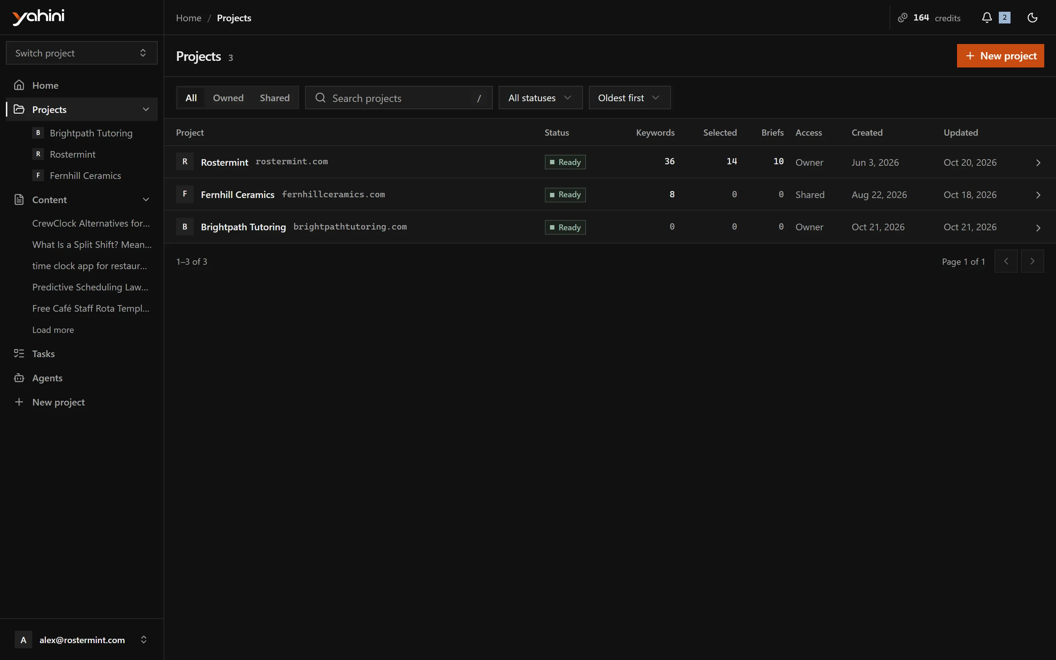Viewport: 1056px width, 660px height.
Task: Click the yahini logo
Action: (x=38, y=17)
